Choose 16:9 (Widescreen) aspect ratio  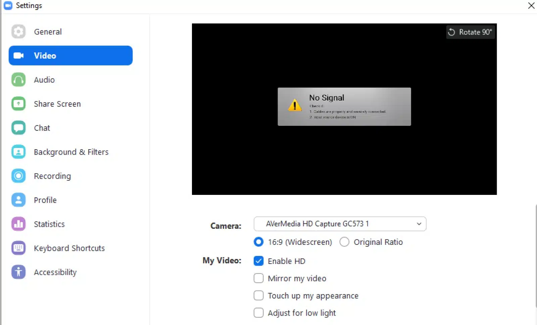tap(258, 242)
